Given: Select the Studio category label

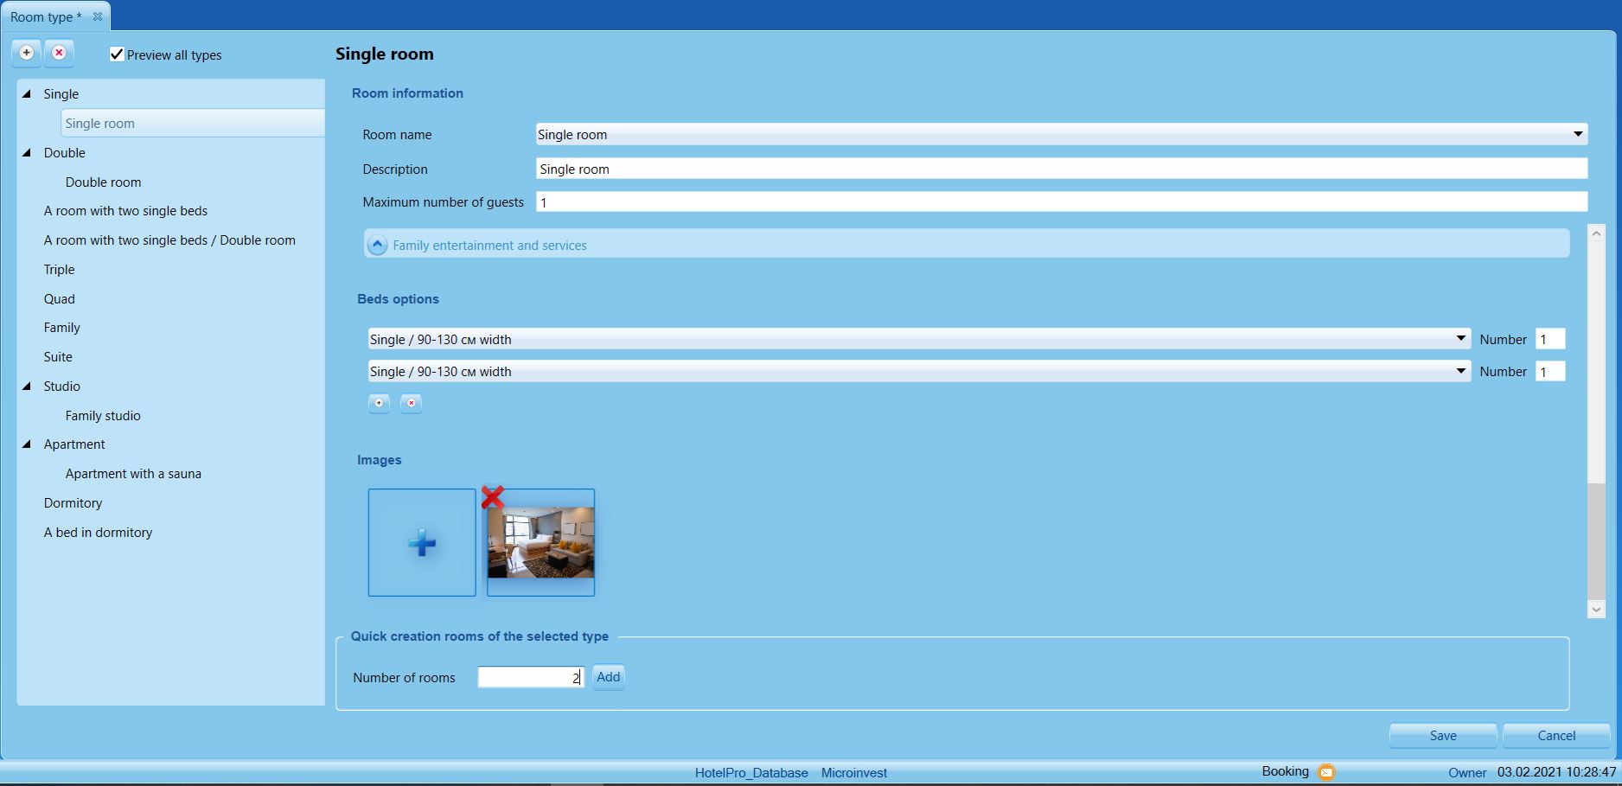Looking at the screenshot, I should (x=62, y=386).
